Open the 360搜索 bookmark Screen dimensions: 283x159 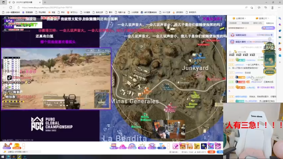(85, 12)
